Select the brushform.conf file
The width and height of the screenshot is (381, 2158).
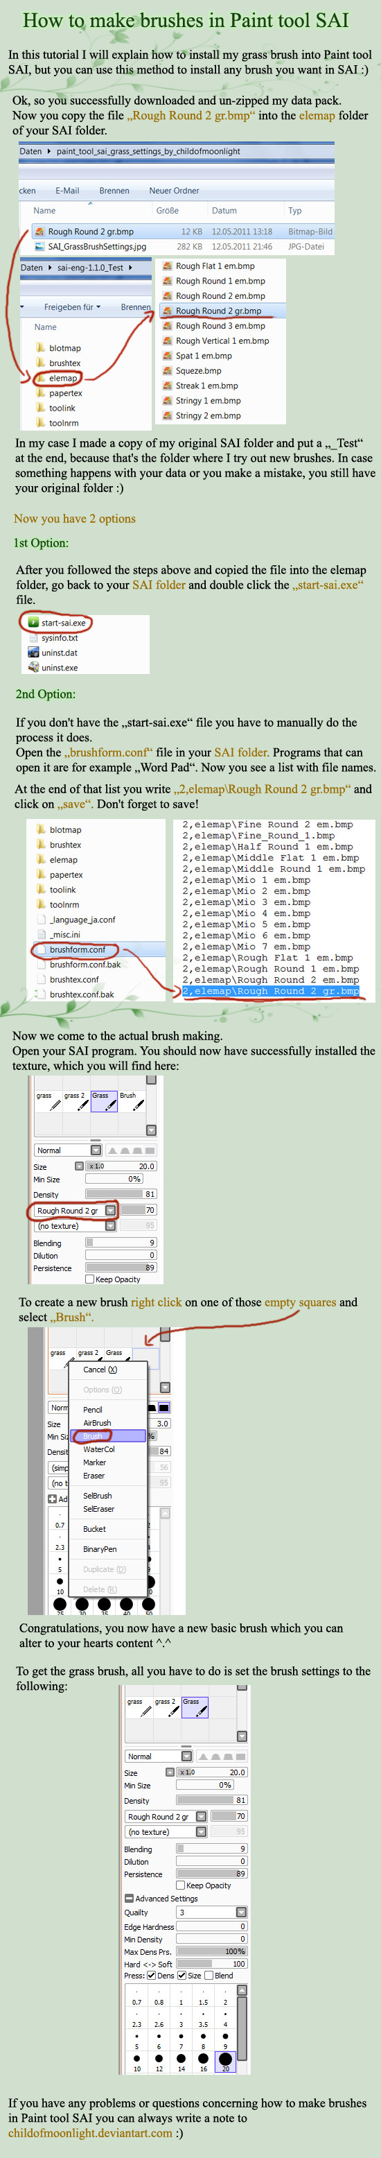click(x=76, y=950)
